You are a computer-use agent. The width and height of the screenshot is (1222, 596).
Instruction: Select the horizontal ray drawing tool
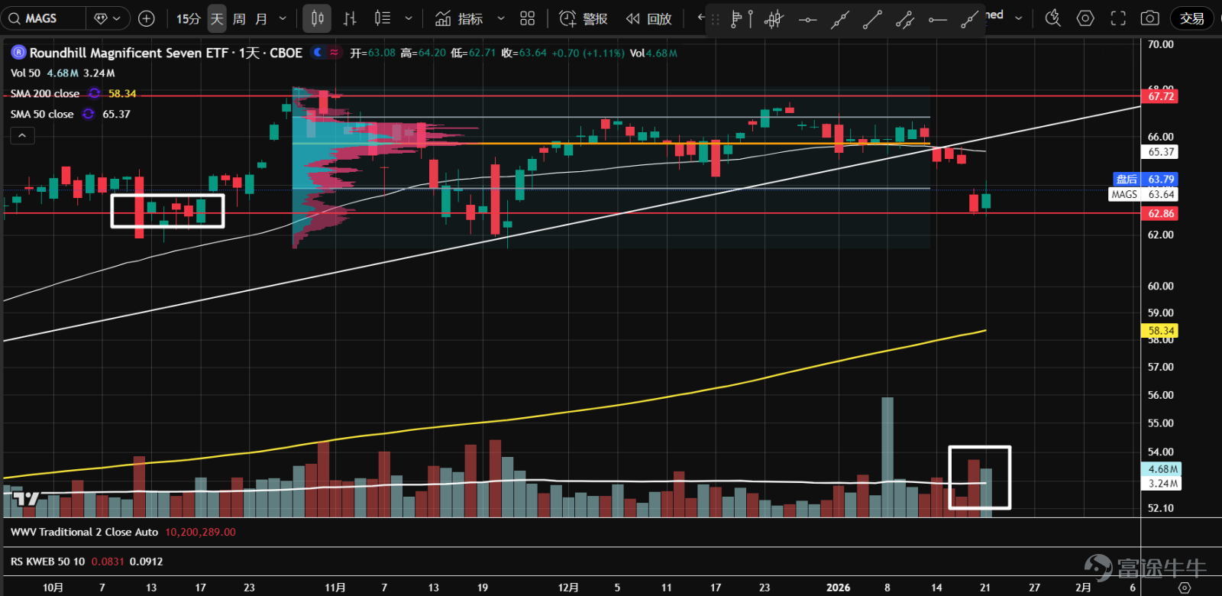938,19
